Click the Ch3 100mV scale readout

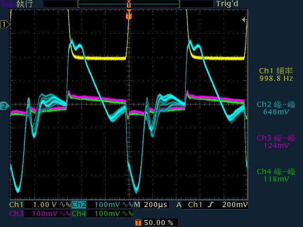click(45, 214)
